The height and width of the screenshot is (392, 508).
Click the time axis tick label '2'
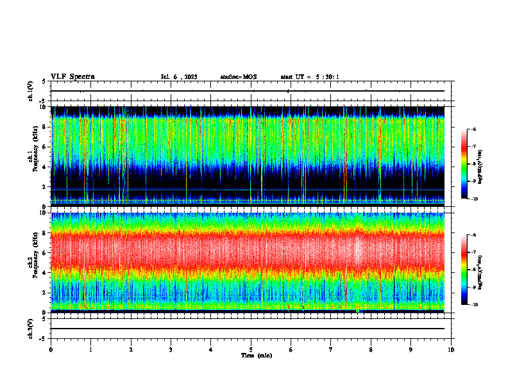tap(131, 350)
